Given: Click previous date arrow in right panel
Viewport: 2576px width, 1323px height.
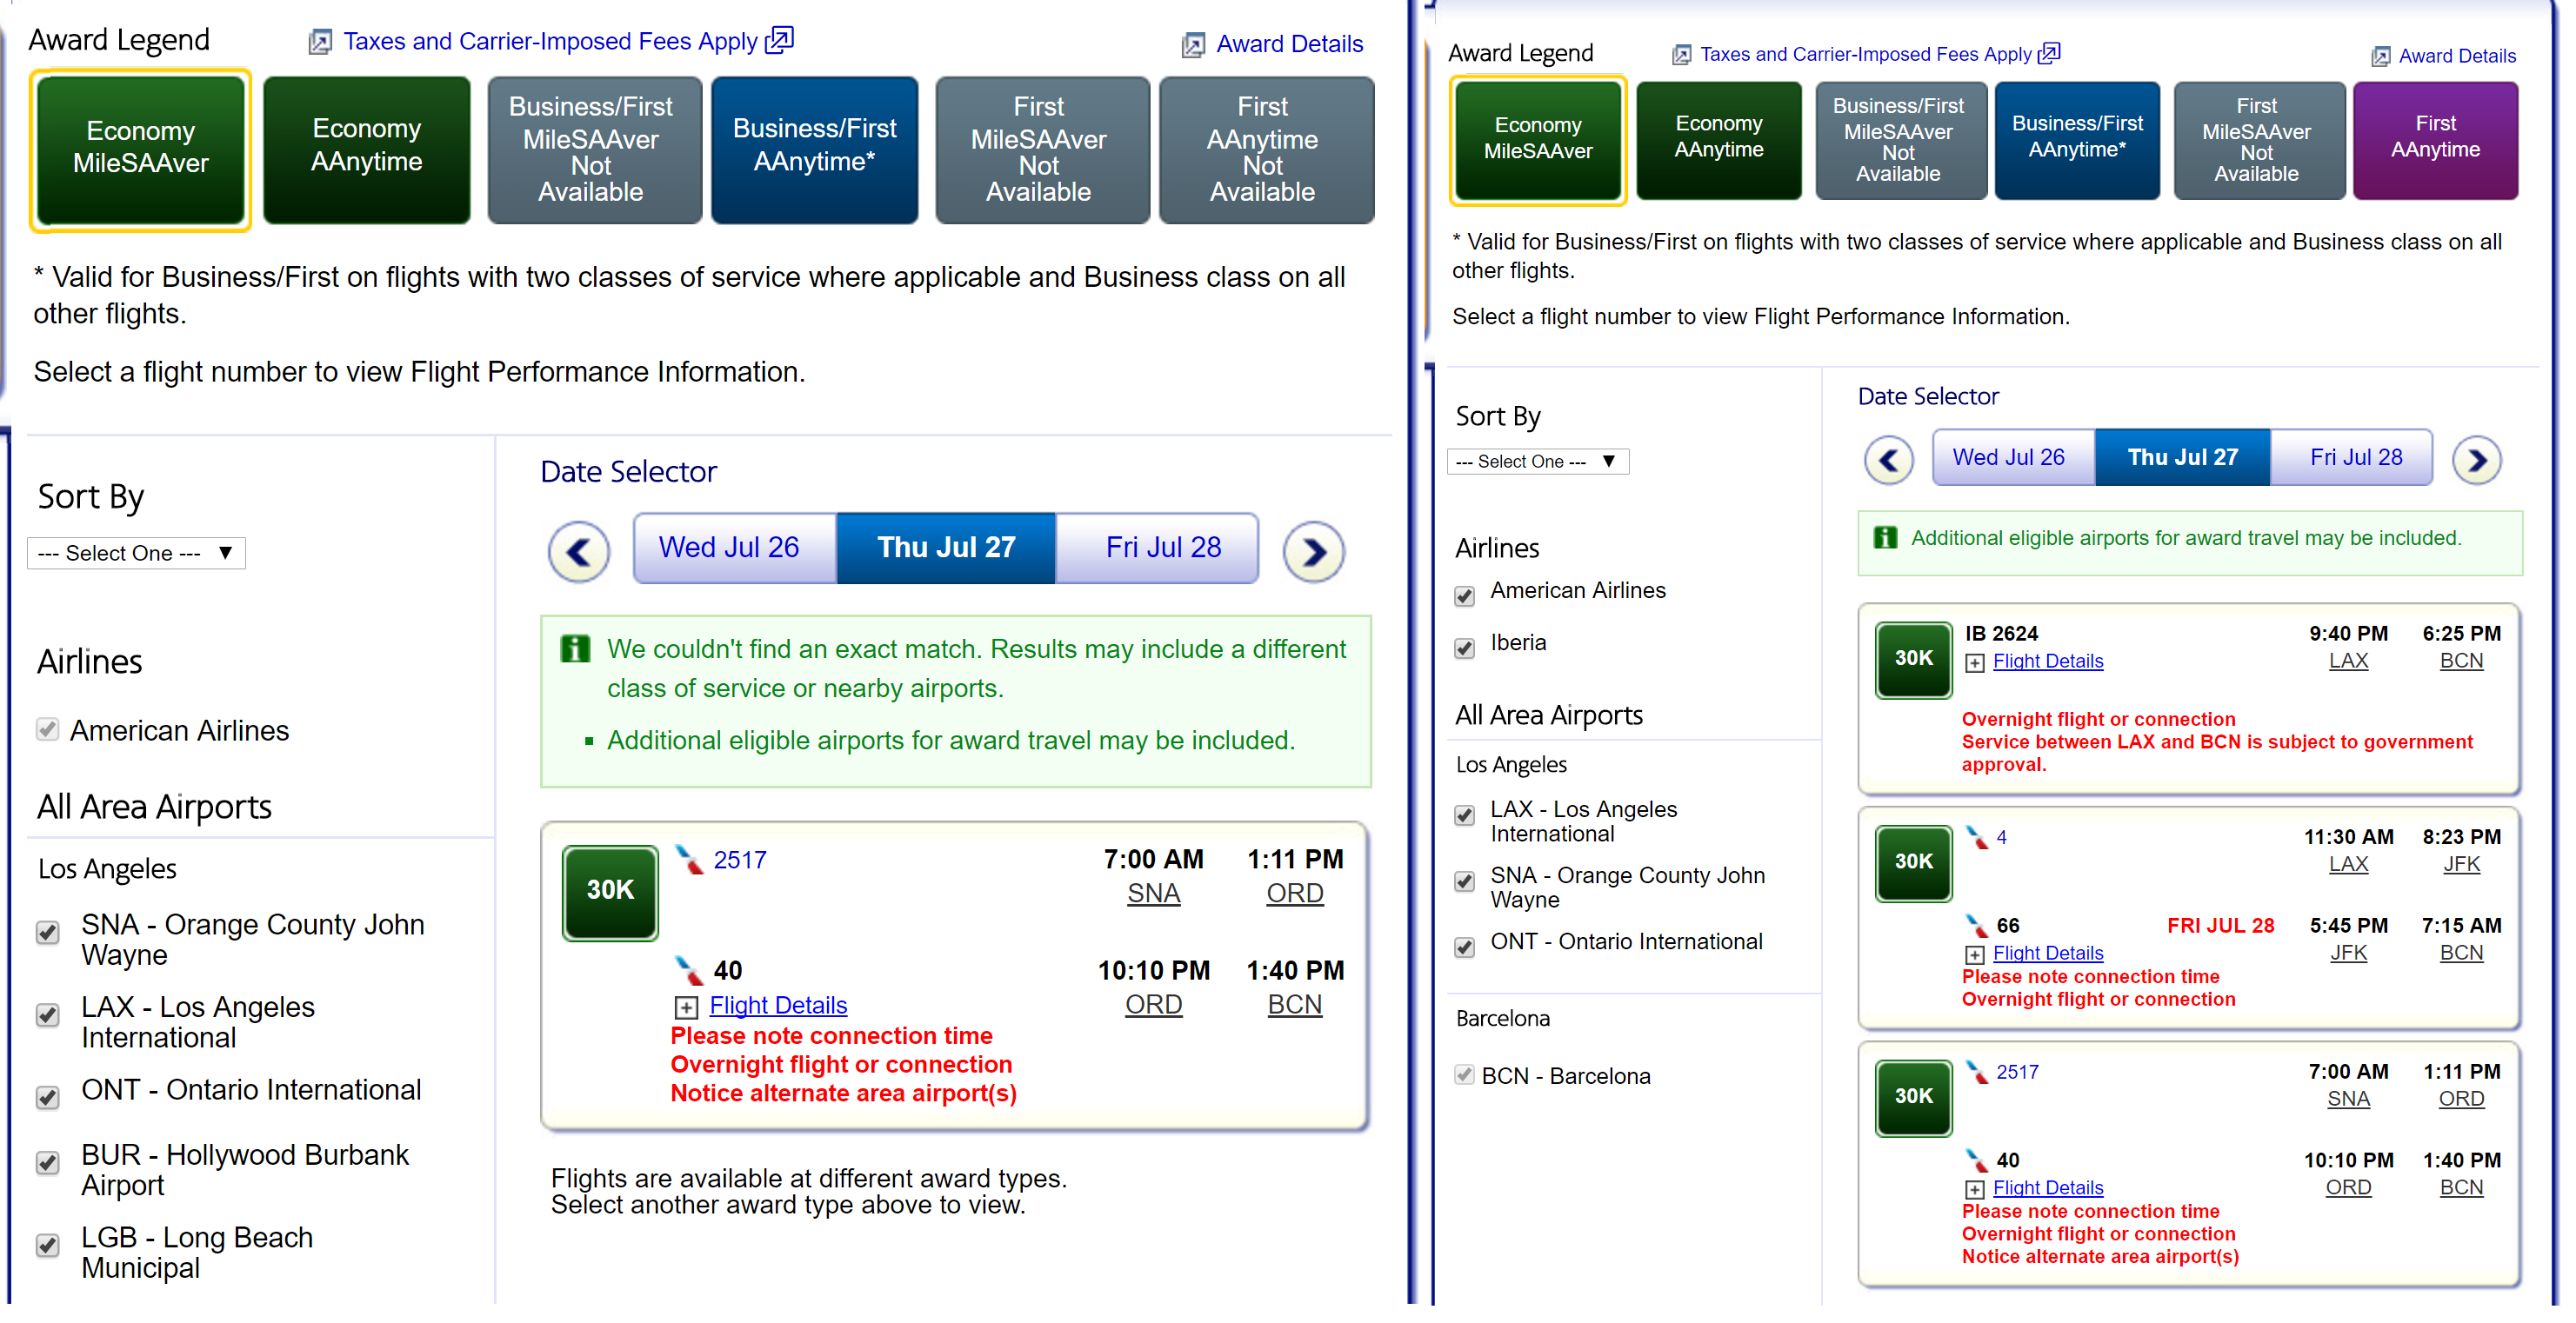Looking at the screenshot, I should (1888, 461).
